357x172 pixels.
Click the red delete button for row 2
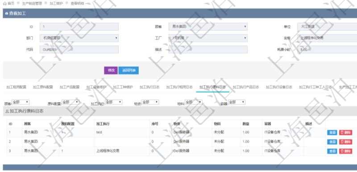coord(345,142)
